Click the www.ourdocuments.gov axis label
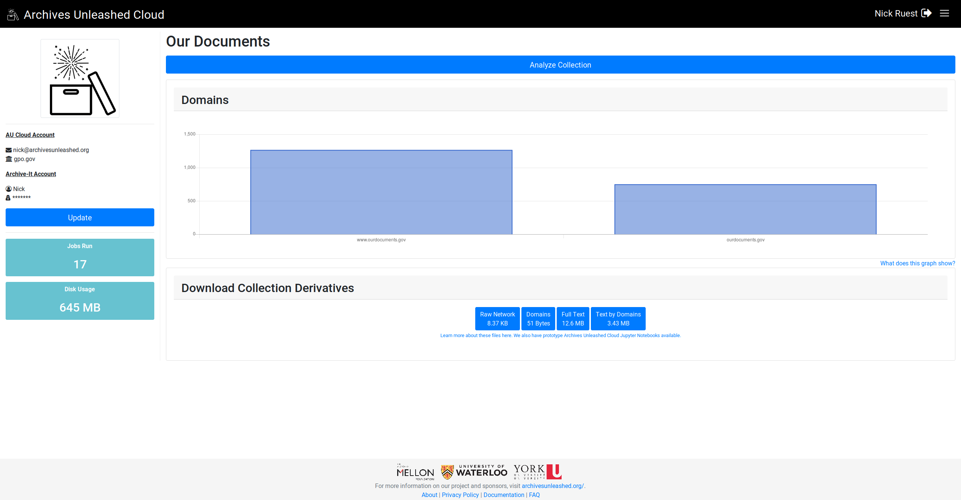Image resolution: width=961 pixels, height=500 pixels. pyautogui.click(x=381, y=240)
